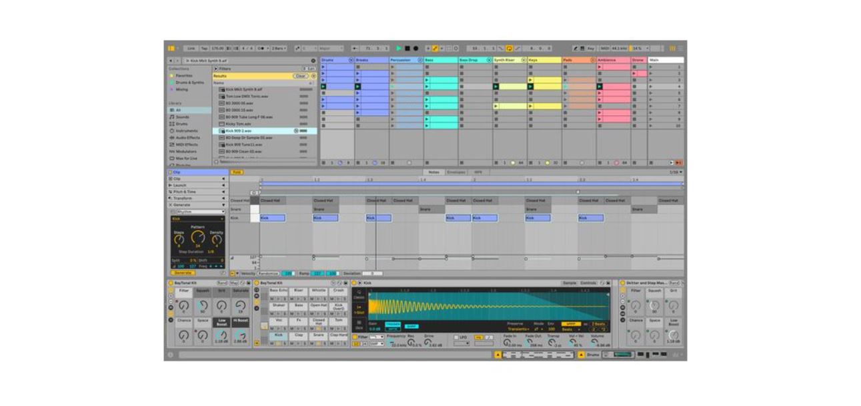
Task: Clear the browser search results
Action: (x=300, y=76)
